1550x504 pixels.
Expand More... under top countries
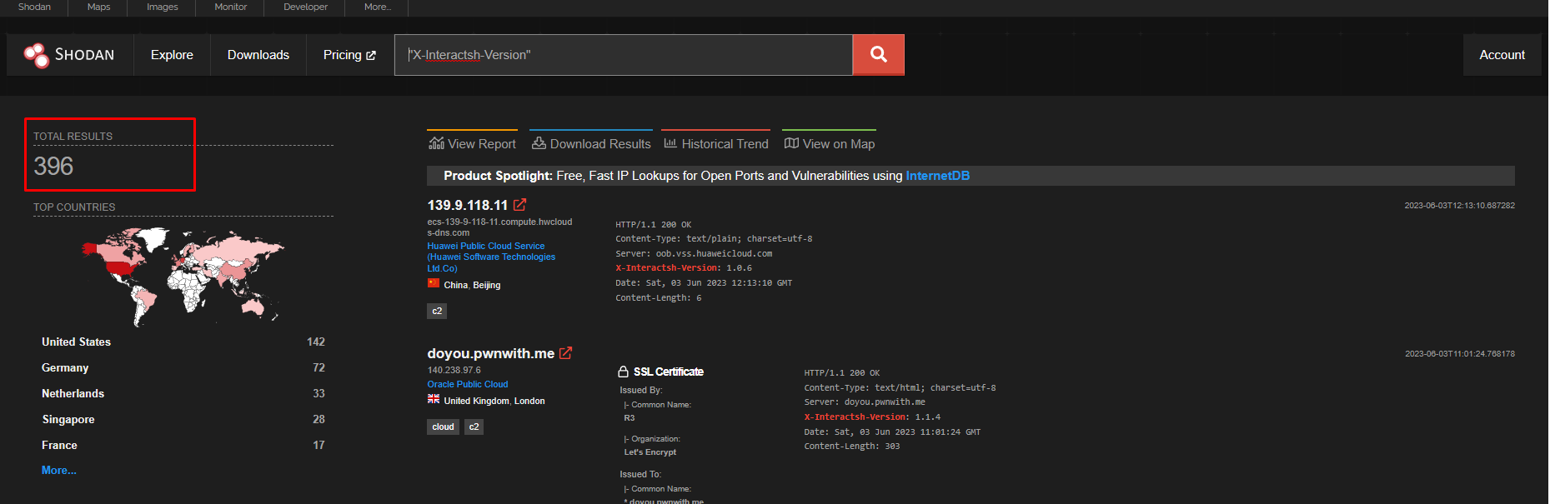point(59,471)
